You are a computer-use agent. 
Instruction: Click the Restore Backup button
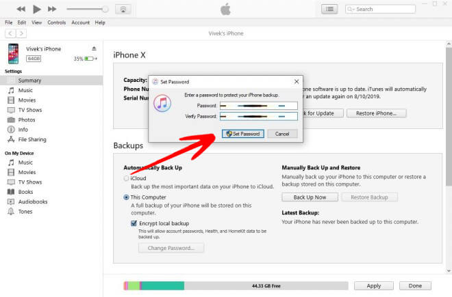coord(369,197)
